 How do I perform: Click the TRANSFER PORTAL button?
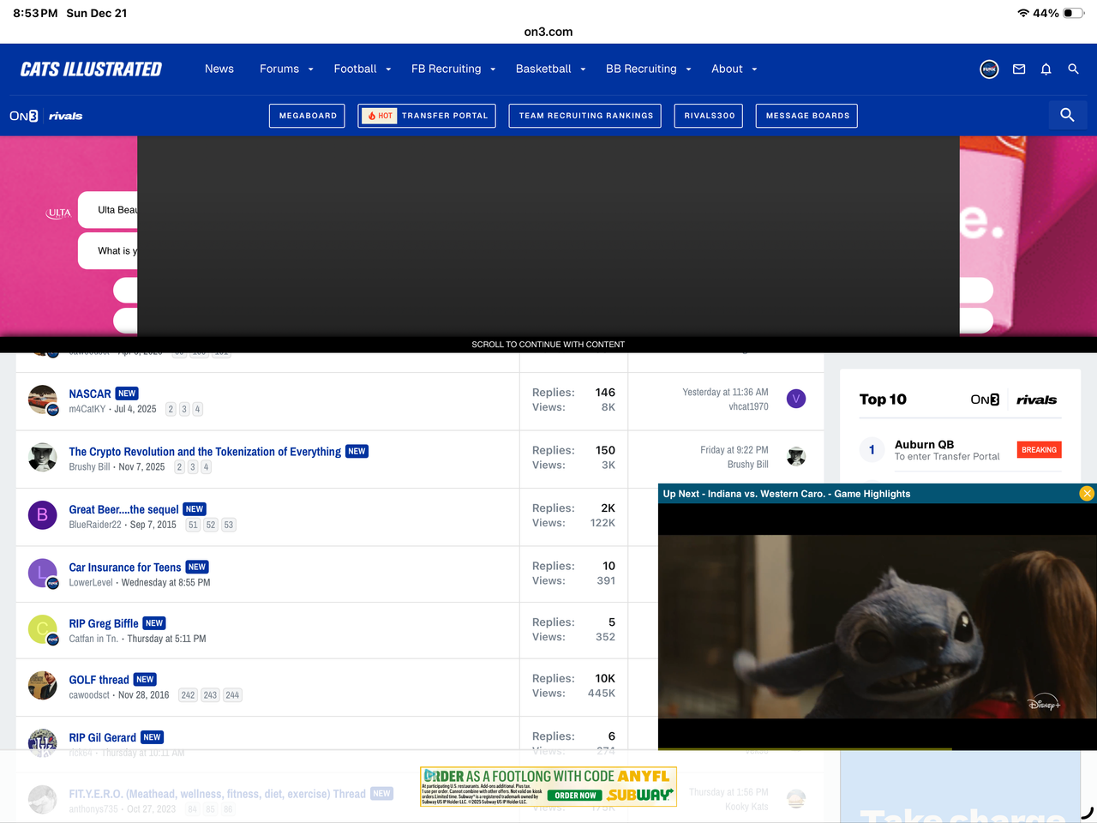(x=427, y=116)
